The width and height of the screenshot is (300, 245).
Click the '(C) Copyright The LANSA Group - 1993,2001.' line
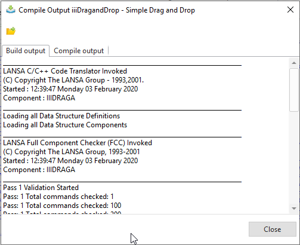(x=73, y=80)
